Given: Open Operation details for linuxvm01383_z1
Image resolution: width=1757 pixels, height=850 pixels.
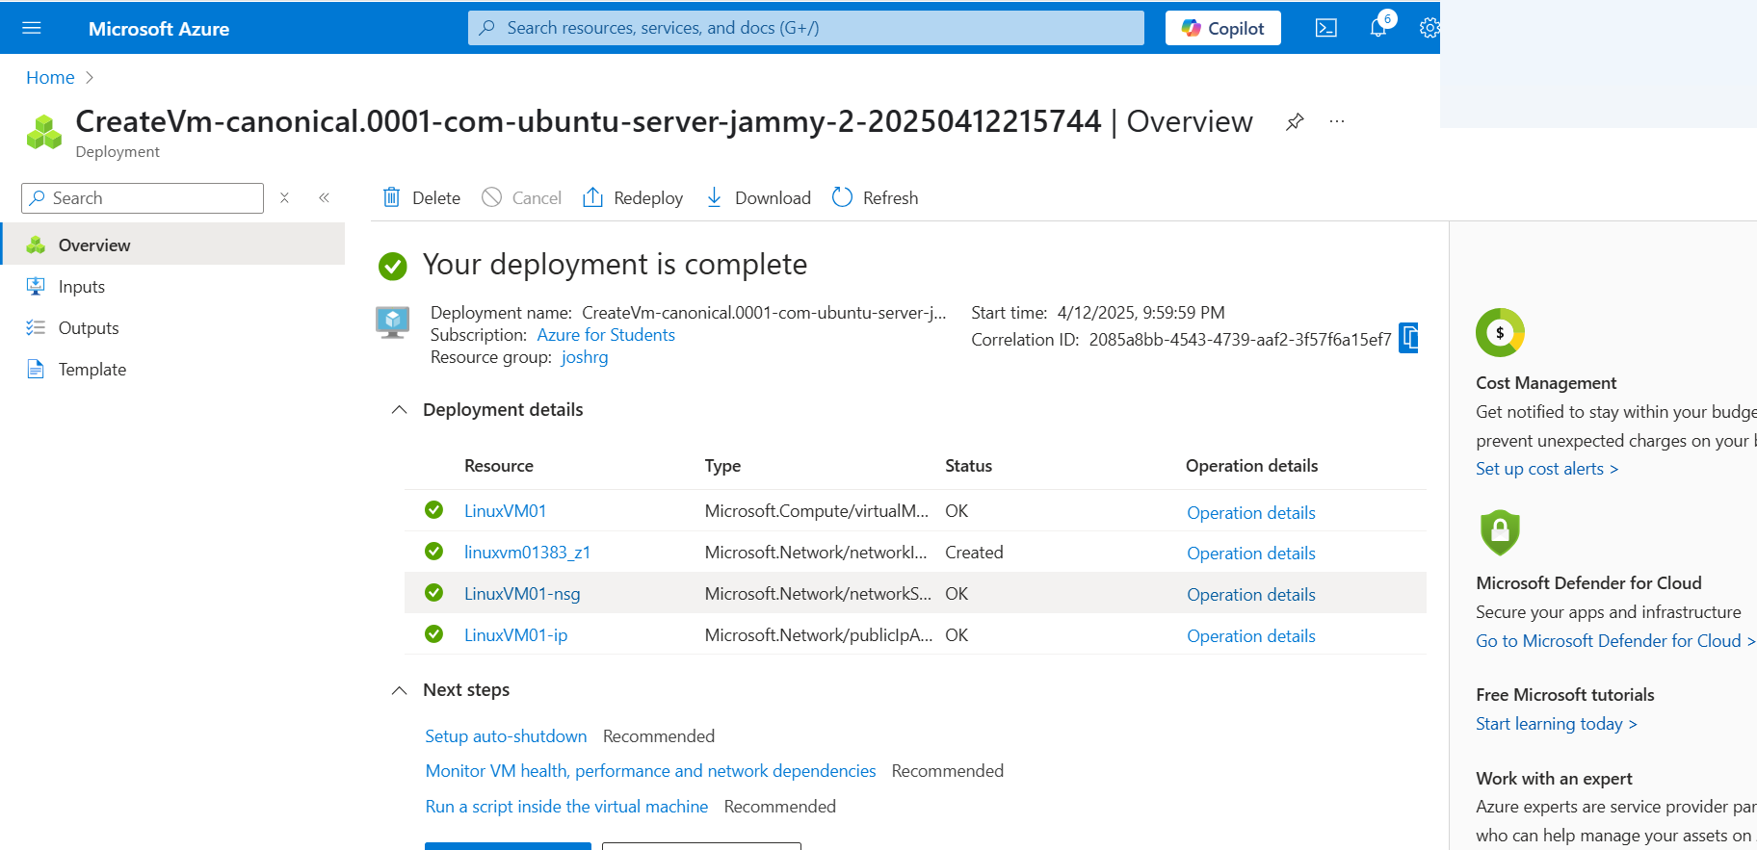Looking at the screenshot, I should 1251,554.
